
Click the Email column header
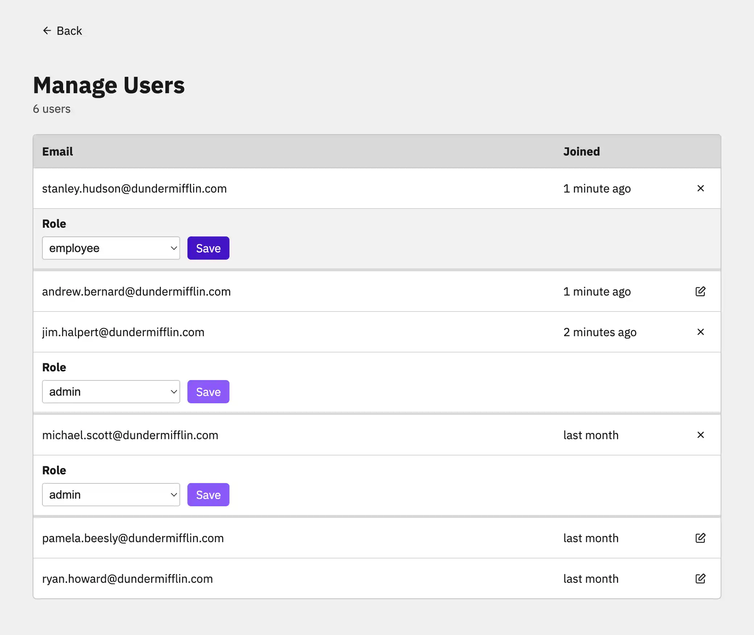pos(57,151)
